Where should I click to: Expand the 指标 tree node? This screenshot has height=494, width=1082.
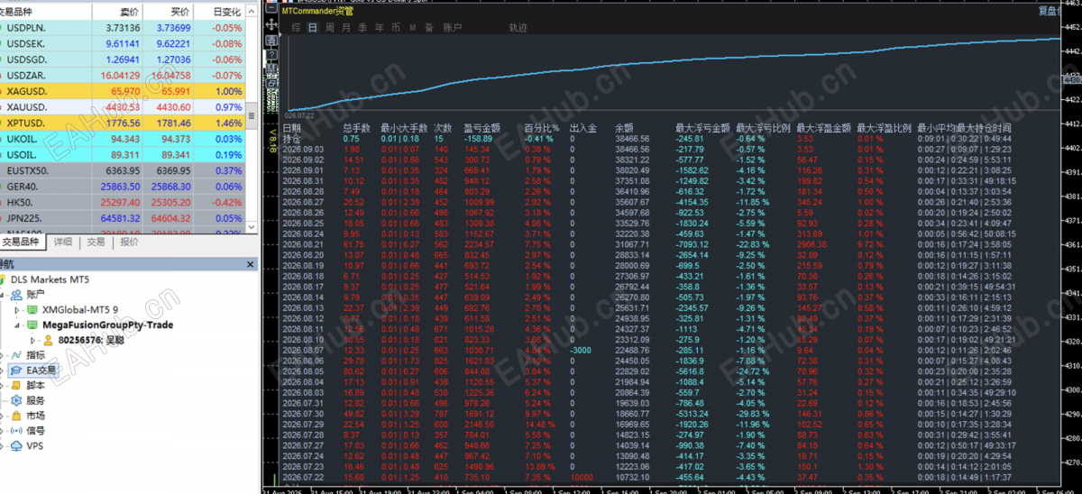[3, 355]
